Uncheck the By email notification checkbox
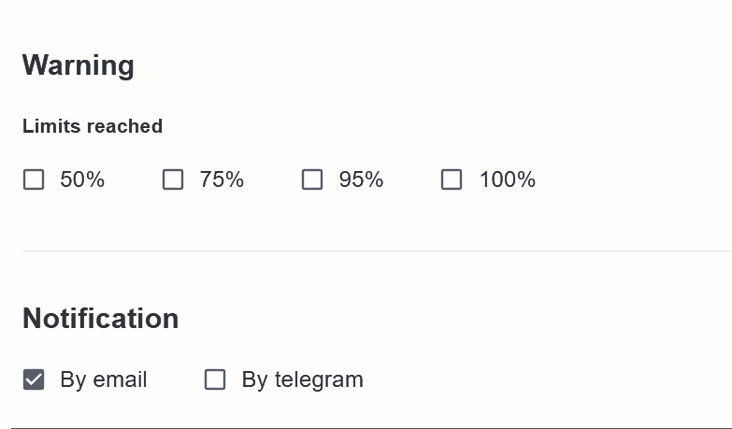This screenshot has height=429, width=732. coord(34,379)
